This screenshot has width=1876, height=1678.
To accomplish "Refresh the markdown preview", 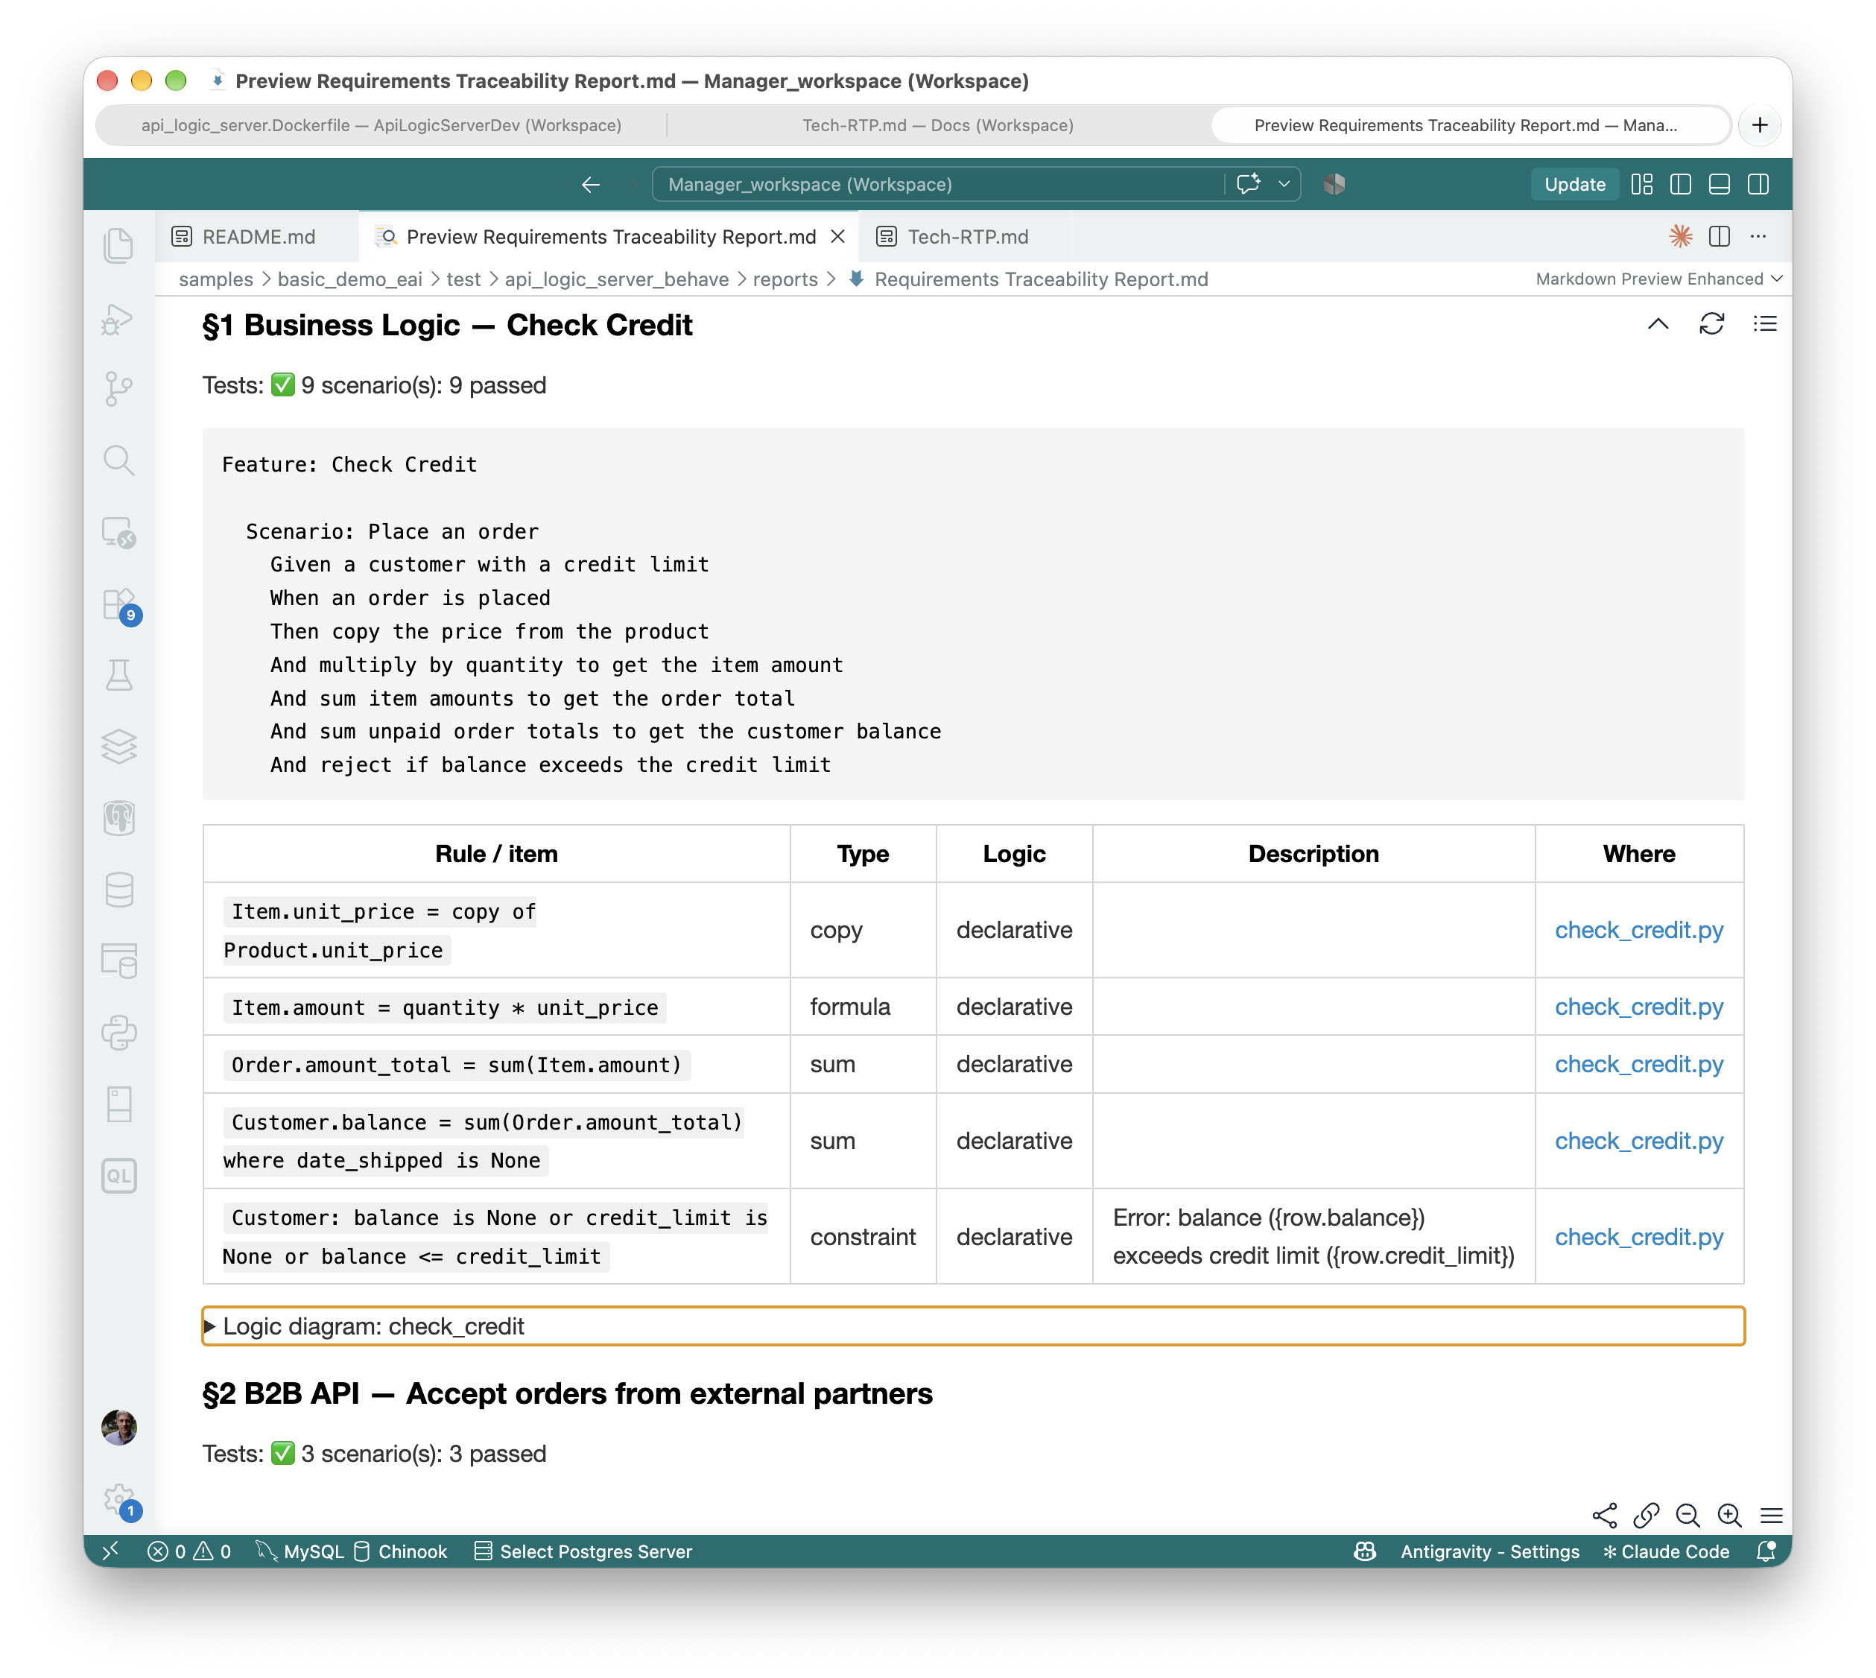I will 1712,325.
